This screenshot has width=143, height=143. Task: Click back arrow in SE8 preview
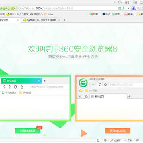(x=4, y=87)
